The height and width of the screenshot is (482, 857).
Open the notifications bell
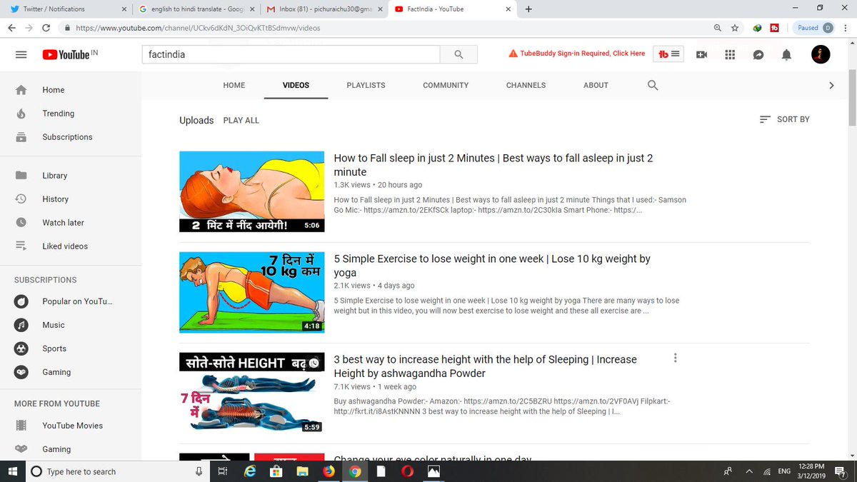(x=786, y=55)
